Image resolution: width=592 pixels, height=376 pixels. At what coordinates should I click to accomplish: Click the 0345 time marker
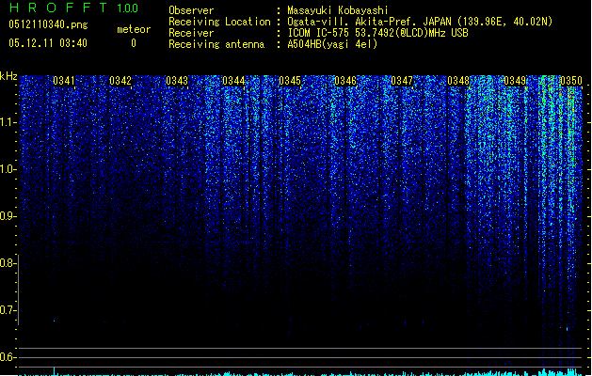pyautogui.click(x=290, y=81)
